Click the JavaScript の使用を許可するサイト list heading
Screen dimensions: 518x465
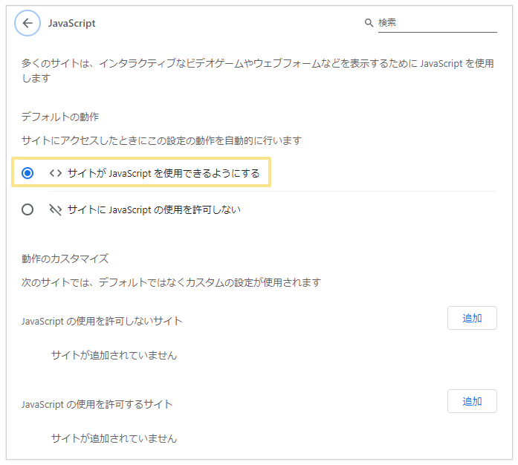[97, 404]
